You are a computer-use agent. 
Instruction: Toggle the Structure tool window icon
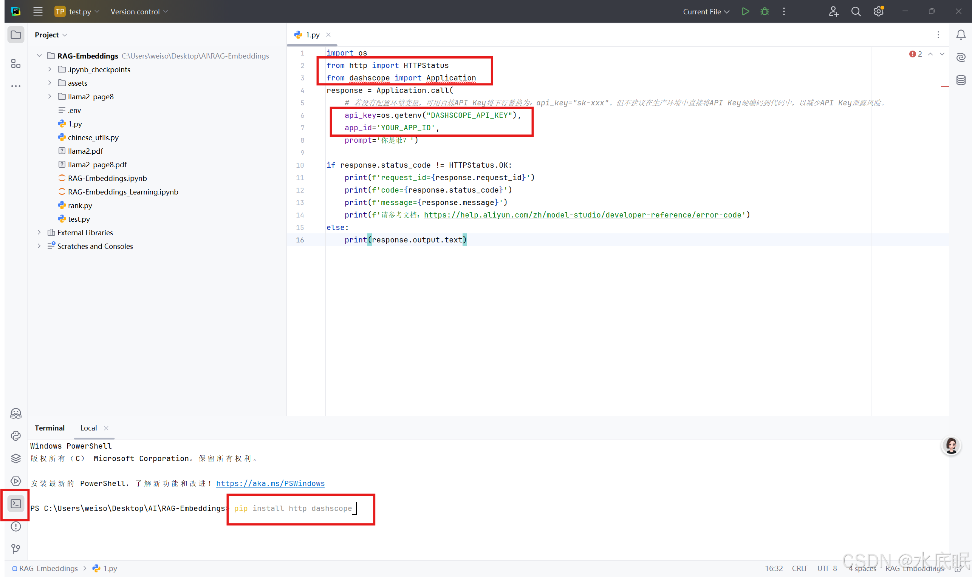pyautogui.click(x=15, y=64)
